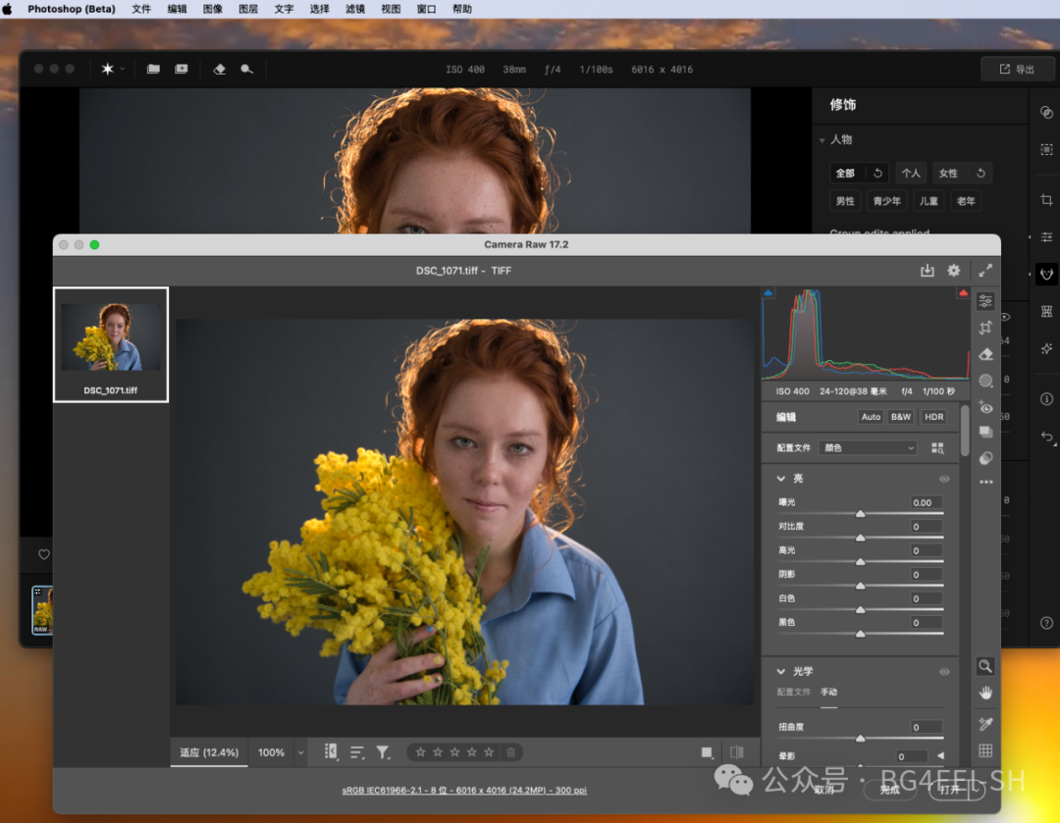The width and height of the screenshot is (1060, 823).
Task: Collapse the 人物 section in background window
Action: [x=822, y=140]
